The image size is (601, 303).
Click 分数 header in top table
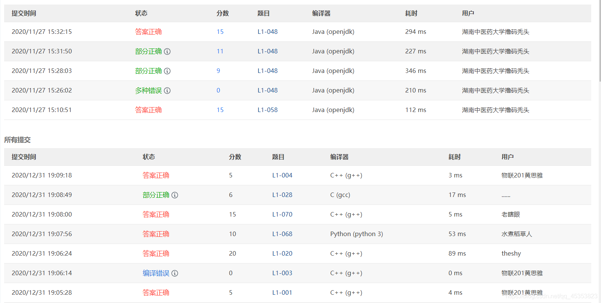click(223, 13)
